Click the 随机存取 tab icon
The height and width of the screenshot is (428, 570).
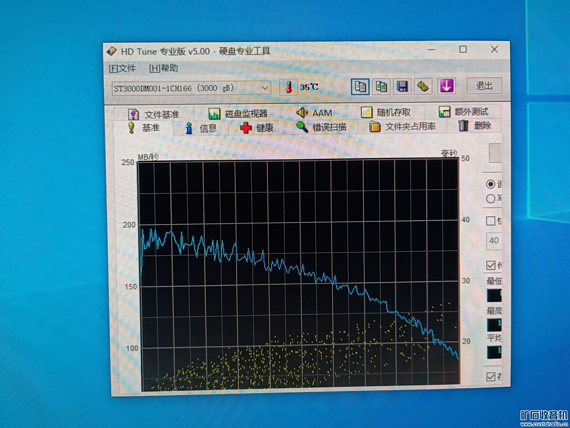pyautogui.click(x=366, y=112)
